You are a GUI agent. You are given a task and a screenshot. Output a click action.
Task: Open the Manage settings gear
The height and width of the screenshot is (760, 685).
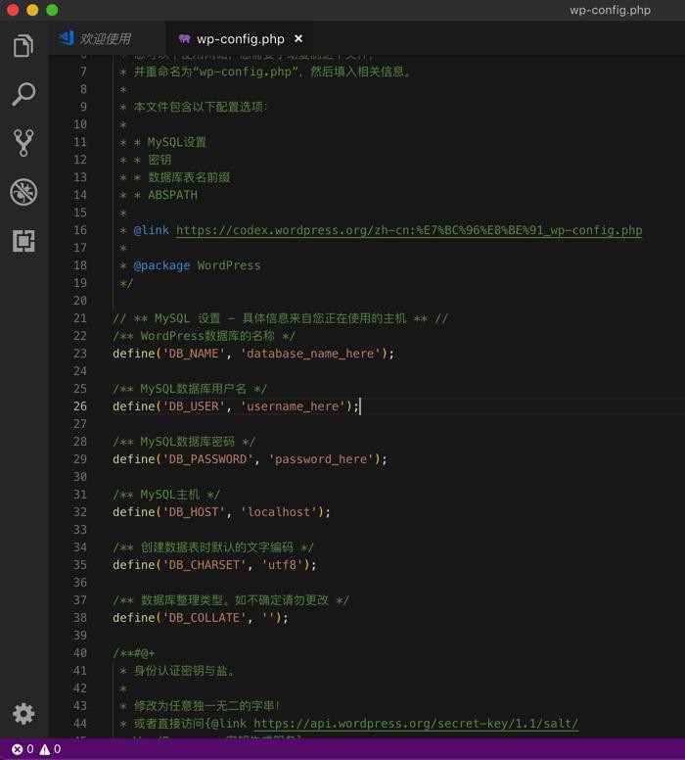[23, 713]
